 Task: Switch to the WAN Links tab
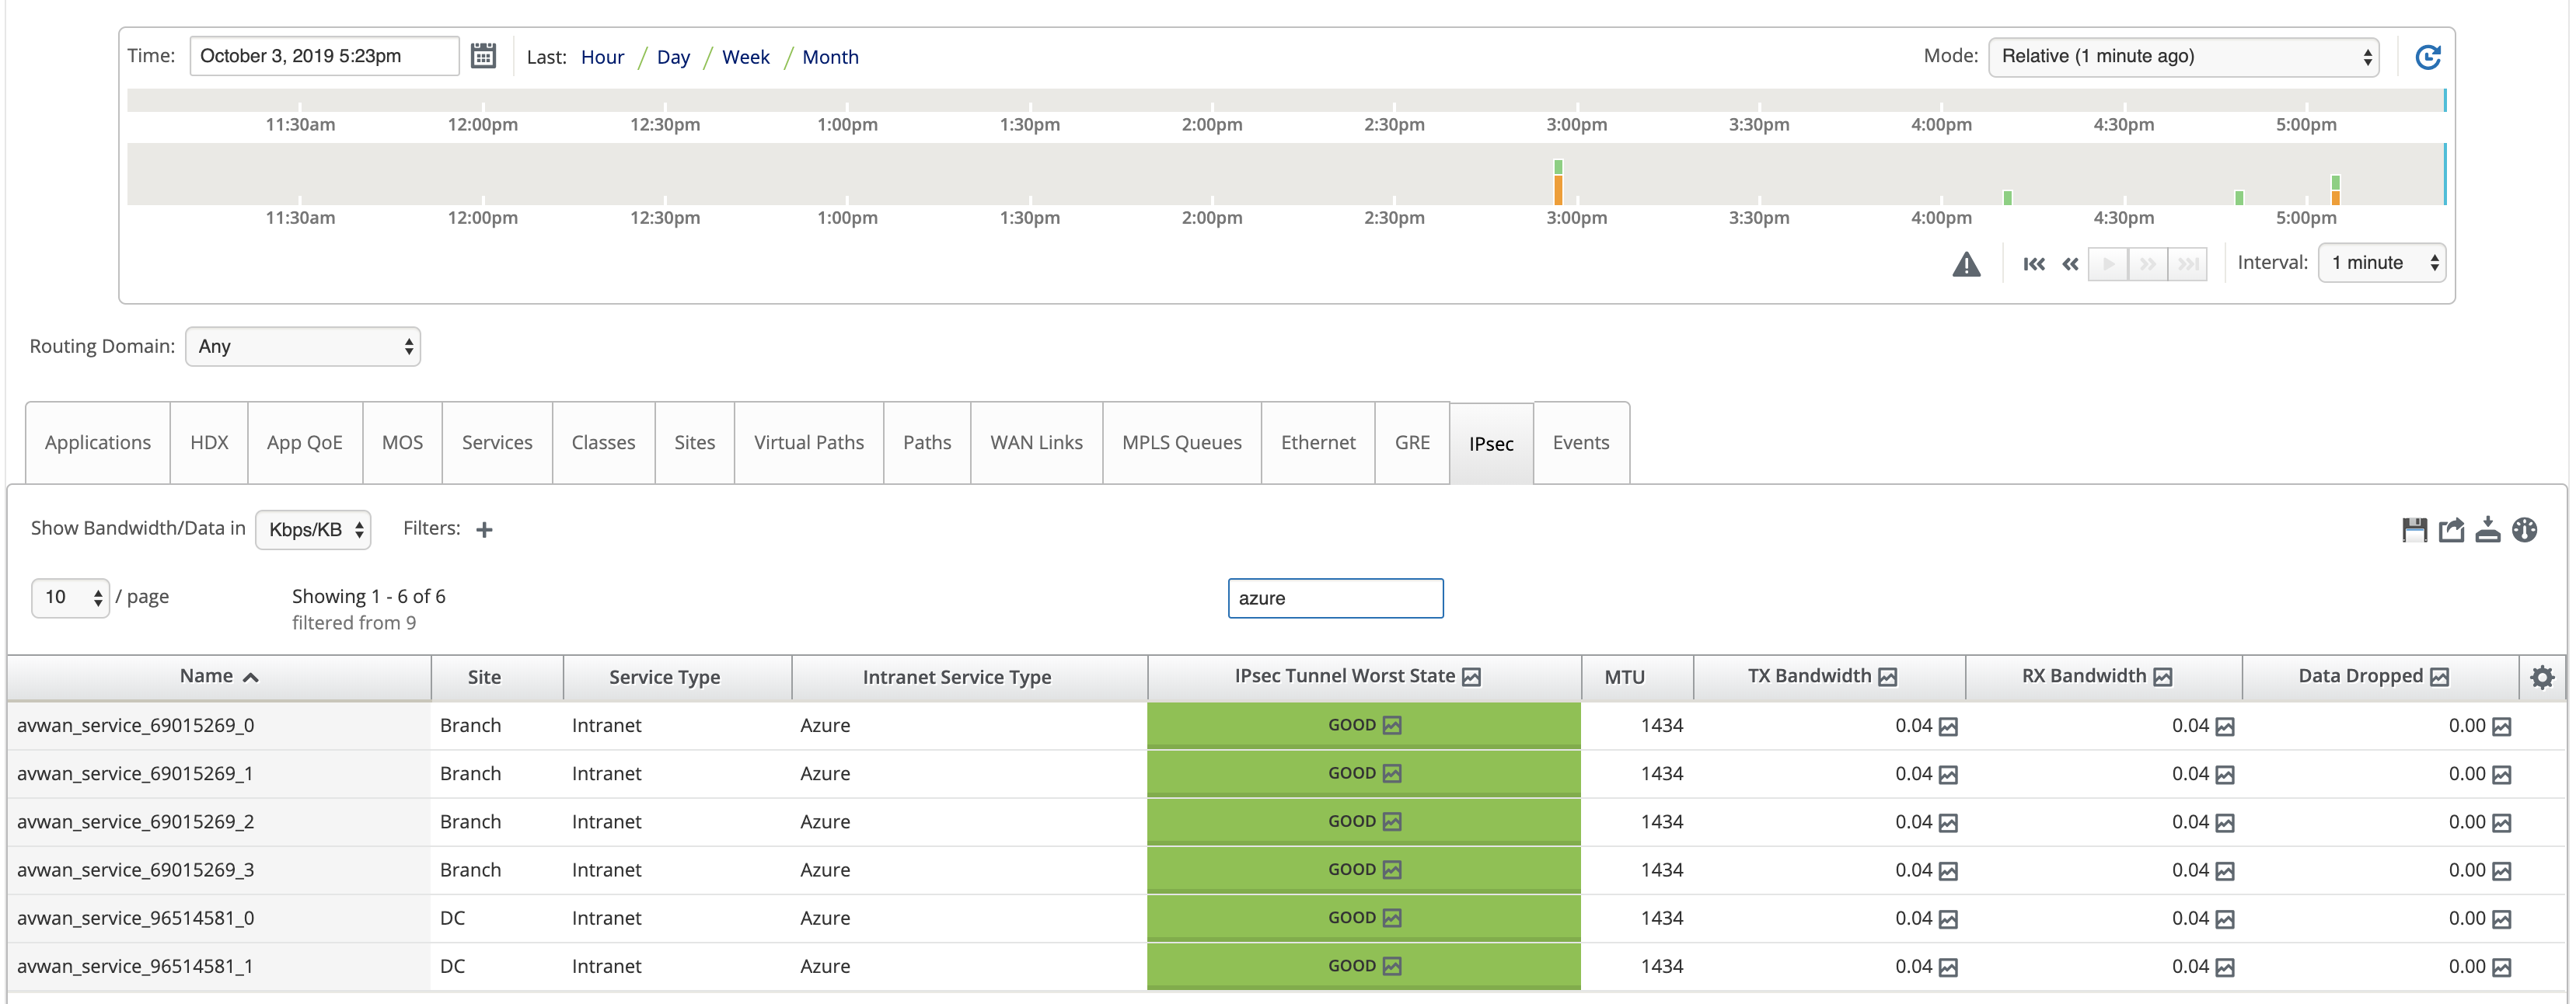(1036, 443)
